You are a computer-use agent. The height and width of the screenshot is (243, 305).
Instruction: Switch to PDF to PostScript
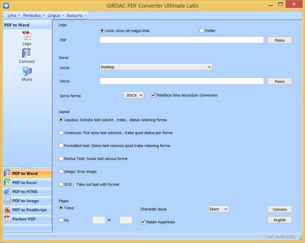point(27,210)
